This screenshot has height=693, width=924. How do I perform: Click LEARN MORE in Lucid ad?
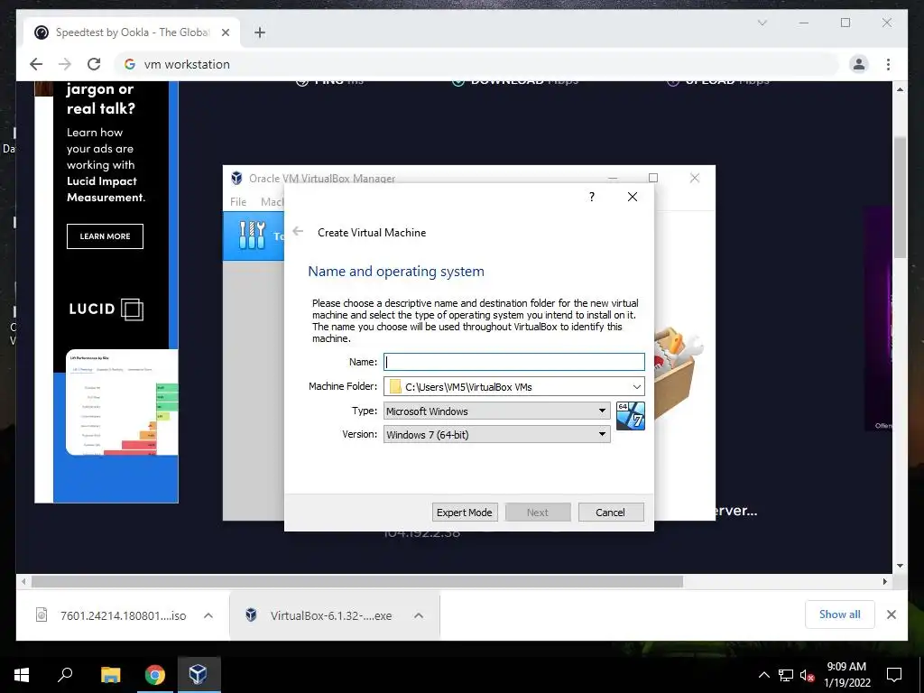click(105, 236)
